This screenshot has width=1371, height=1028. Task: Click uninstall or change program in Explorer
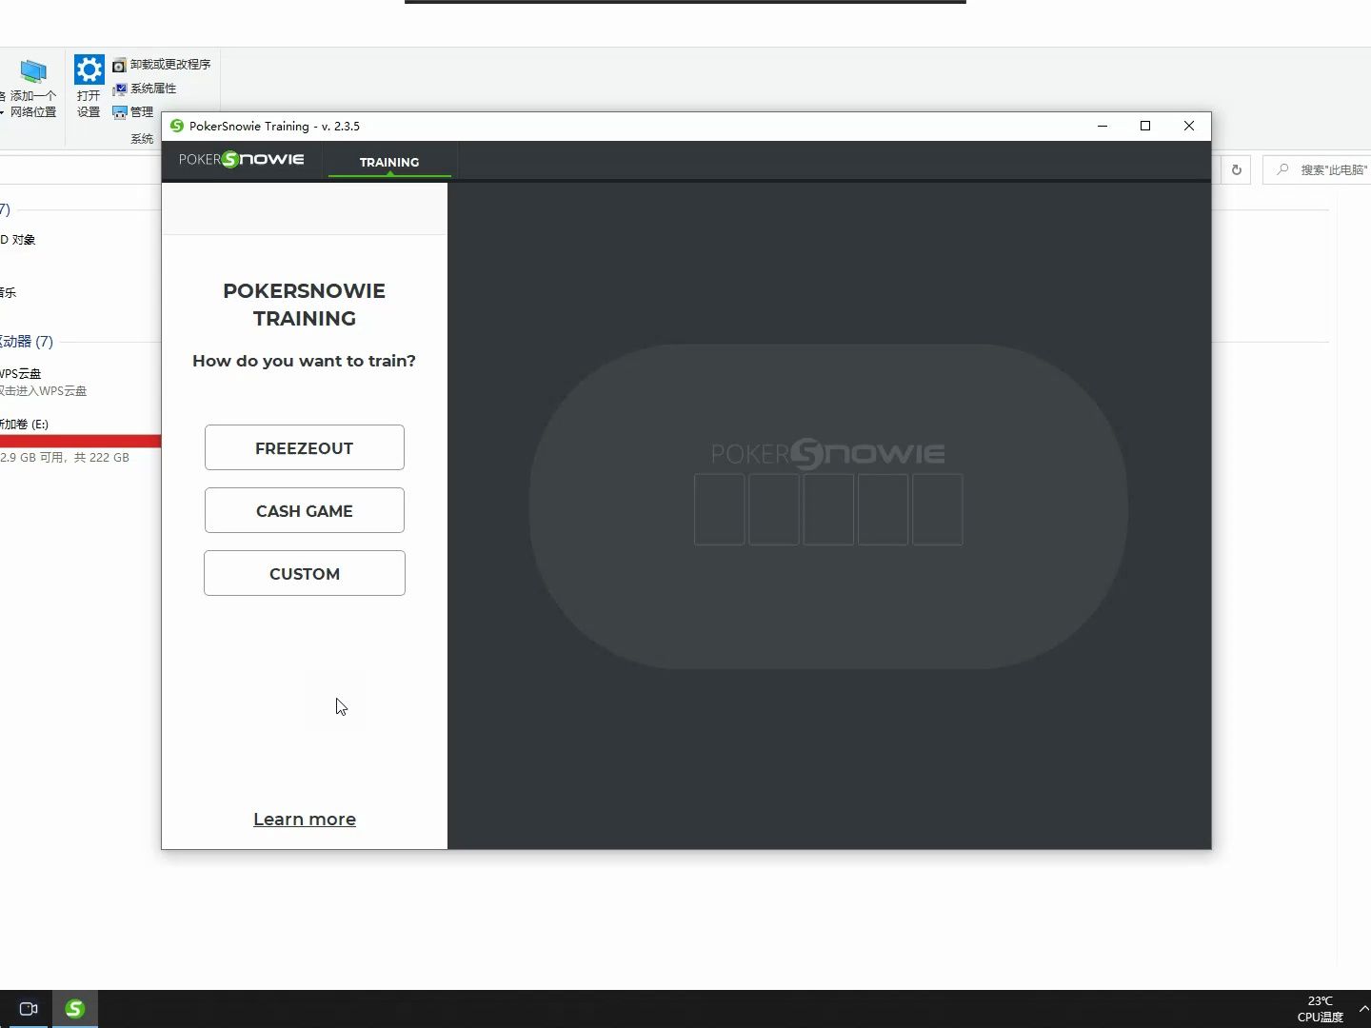pyautogui.click(x=161, y=65)
